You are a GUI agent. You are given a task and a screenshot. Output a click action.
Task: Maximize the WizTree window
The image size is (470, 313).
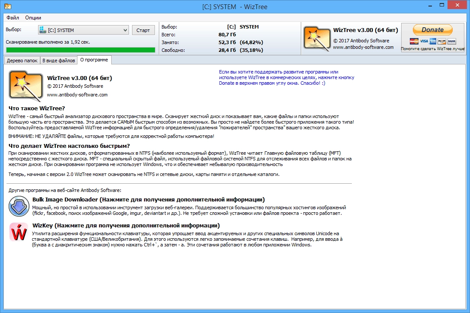[x=442, y=5]
